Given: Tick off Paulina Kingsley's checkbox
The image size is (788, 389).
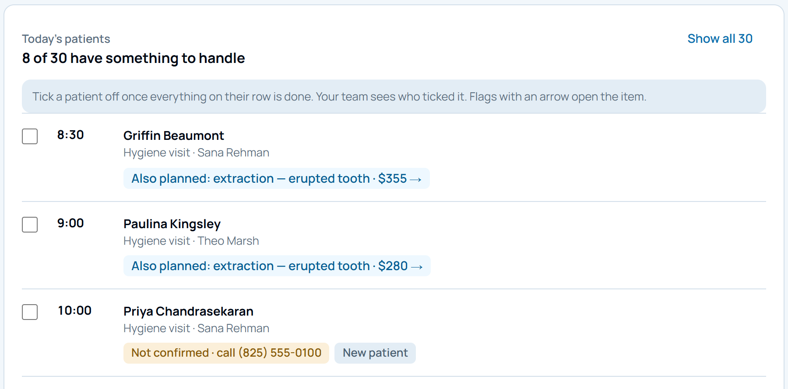Looking at the screenshot, I should point(30,225).
